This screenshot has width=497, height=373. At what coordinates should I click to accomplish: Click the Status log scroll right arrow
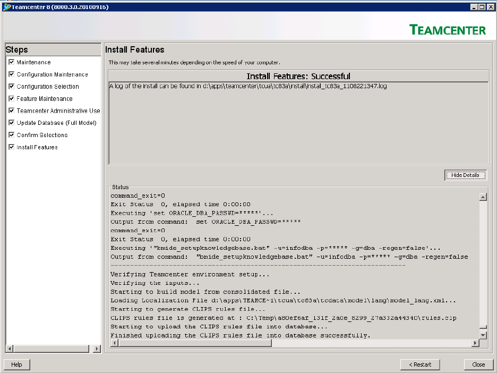pos(475,343)
